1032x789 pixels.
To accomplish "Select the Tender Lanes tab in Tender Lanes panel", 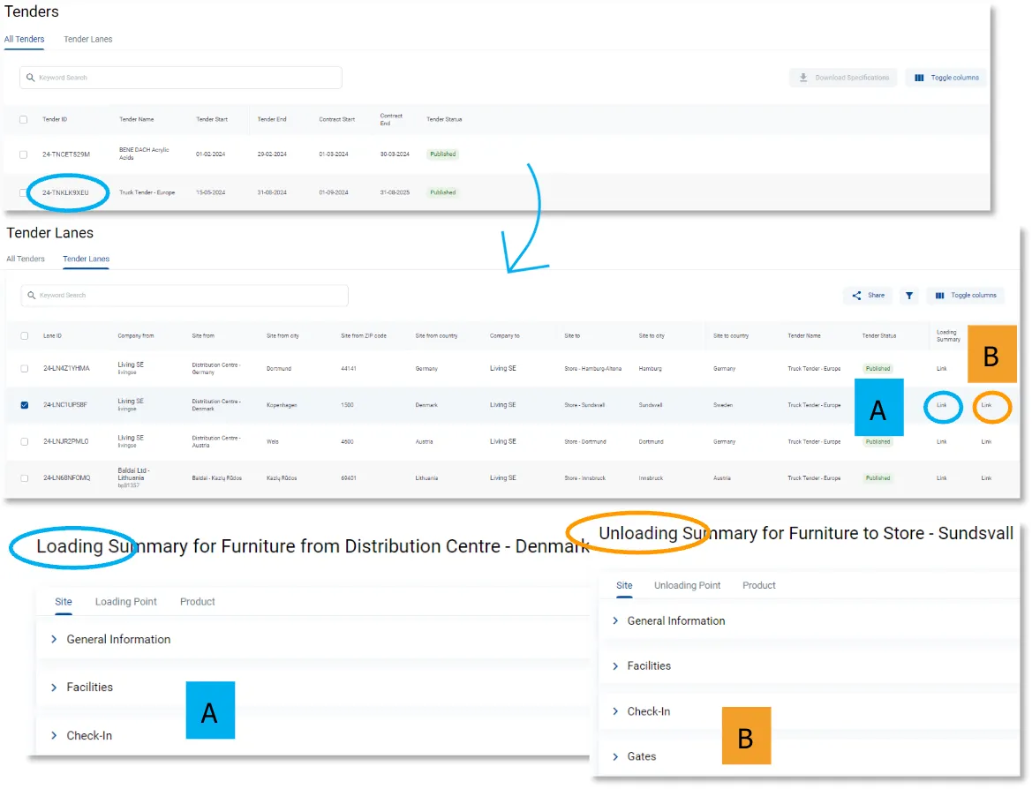I will (x=87, y=259).
